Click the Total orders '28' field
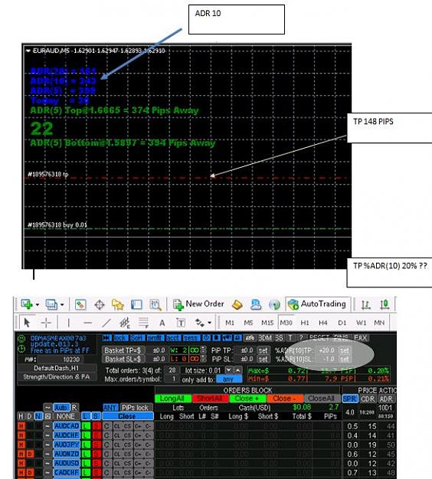This screenshot has width=432, height=479. 172,370
